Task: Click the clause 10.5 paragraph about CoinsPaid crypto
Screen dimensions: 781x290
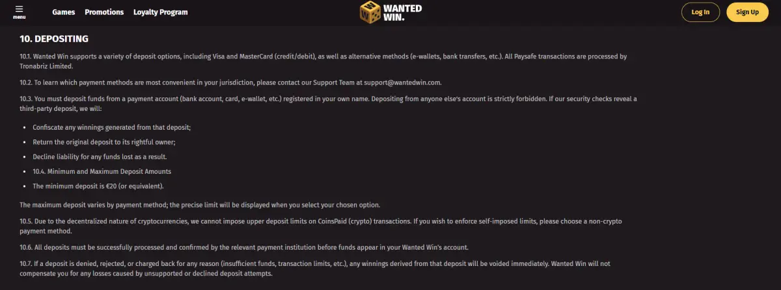Action: pos(321,226)
